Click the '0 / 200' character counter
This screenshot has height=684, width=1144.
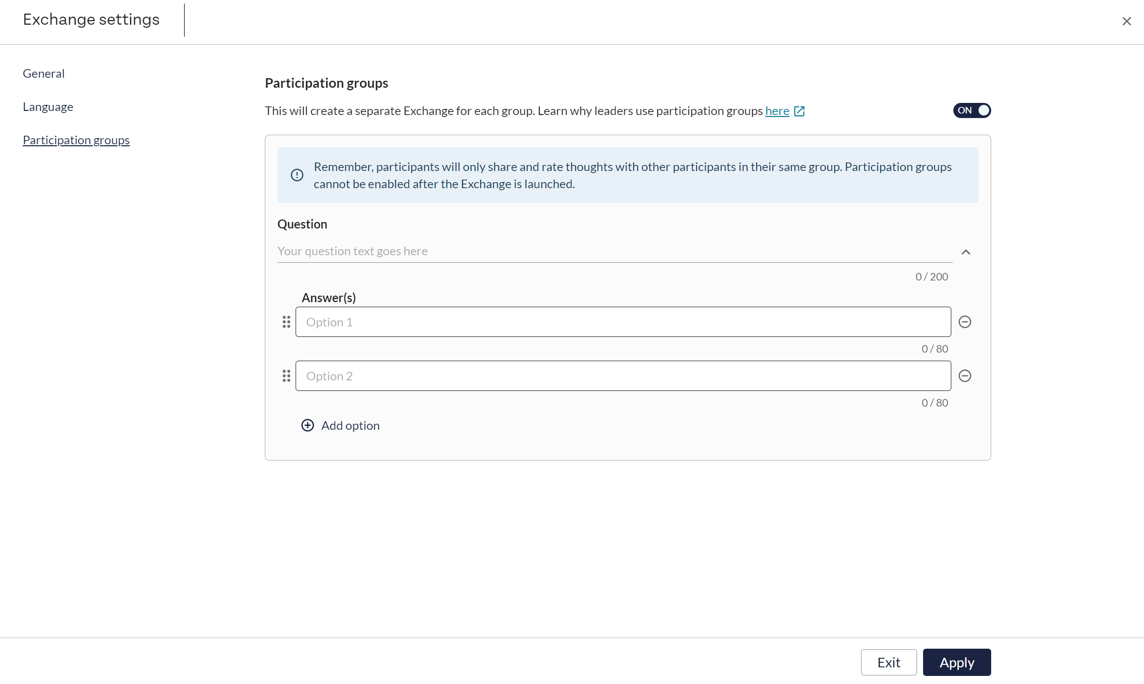tap(932, 277)
